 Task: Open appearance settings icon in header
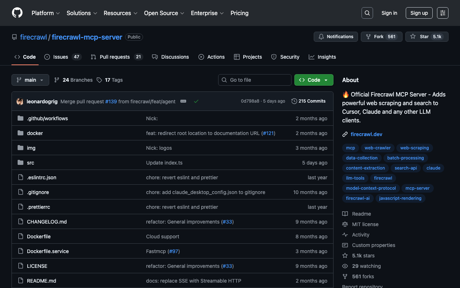tap(442, 13)
